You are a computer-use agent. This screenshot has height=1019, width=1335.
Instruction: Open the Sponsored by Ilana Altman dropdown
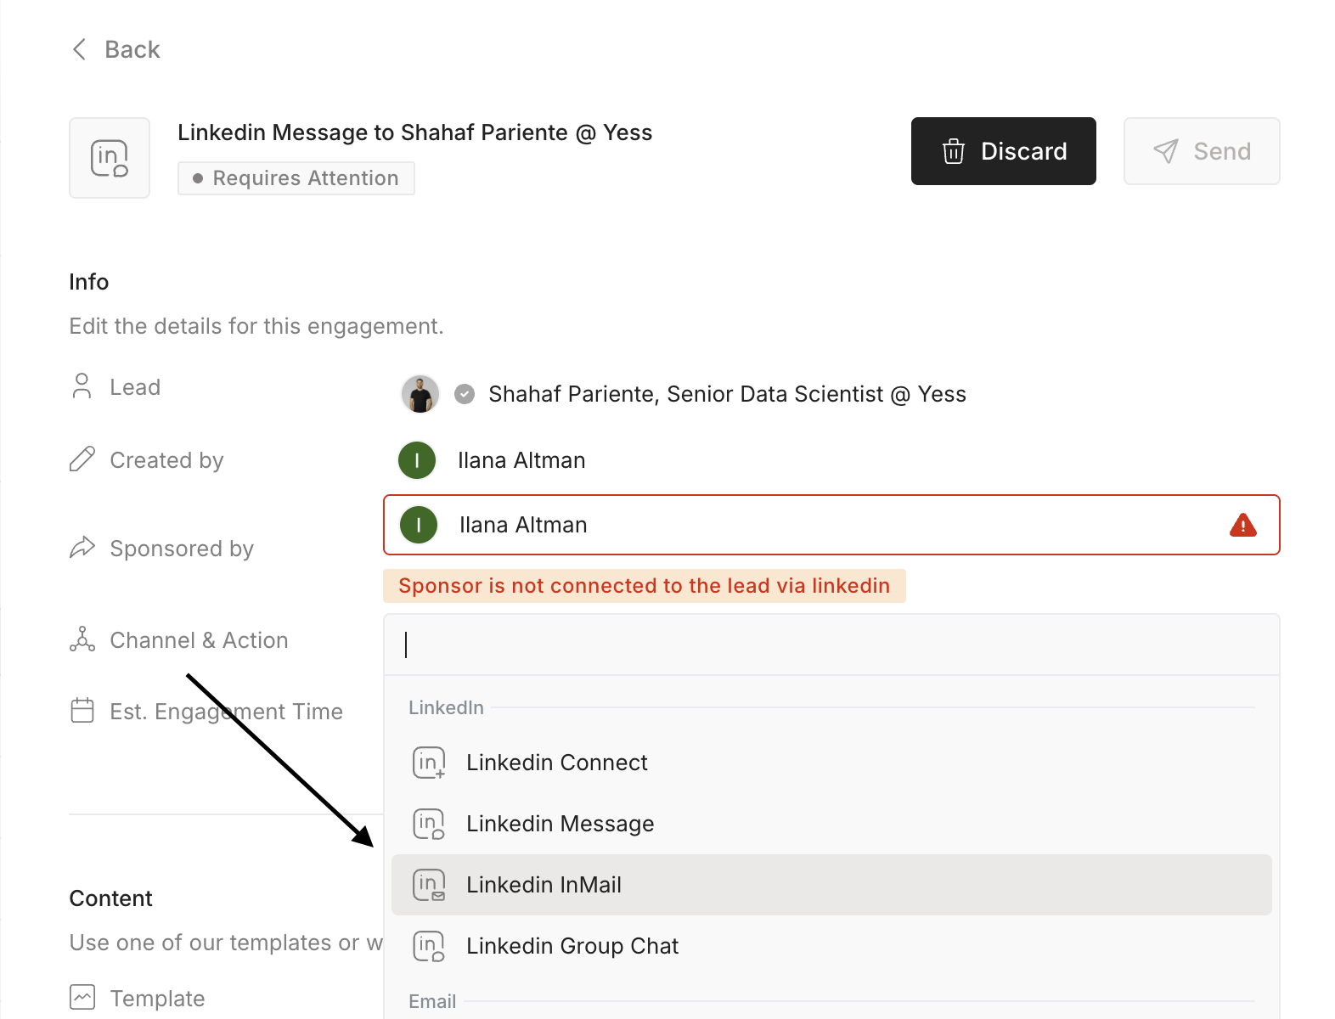[831, 525]
